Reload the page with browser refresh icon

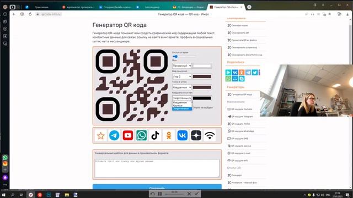pos(30,14)
